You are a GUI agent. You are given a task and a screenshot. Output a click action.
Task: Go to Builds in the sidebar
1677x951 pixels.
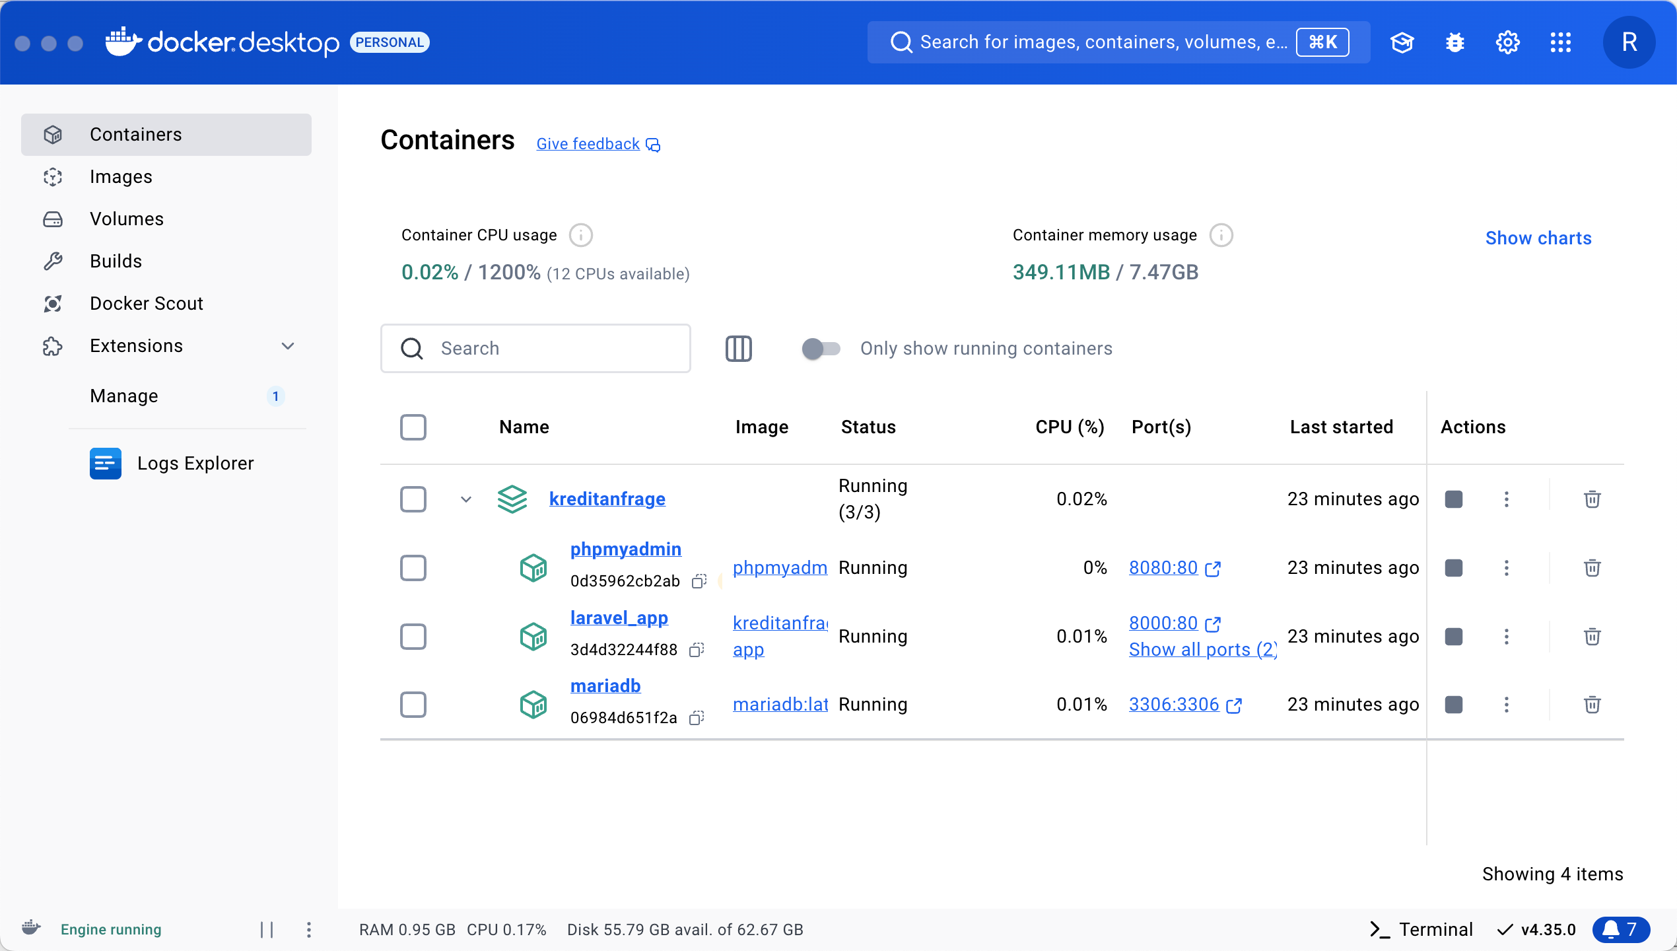coord(166,262)
